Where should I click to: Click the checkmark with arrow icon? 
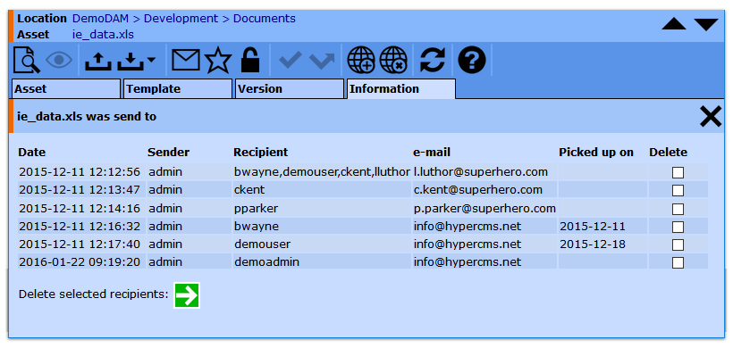point(322,61)
